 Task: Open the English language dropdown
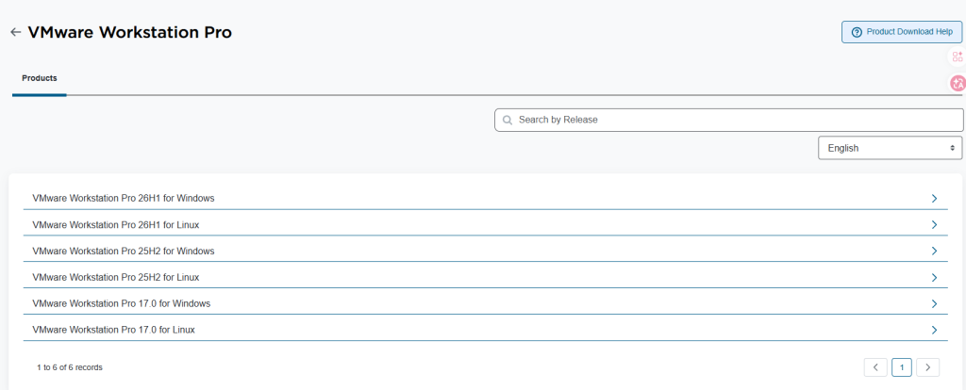click(x=891, y=148)
